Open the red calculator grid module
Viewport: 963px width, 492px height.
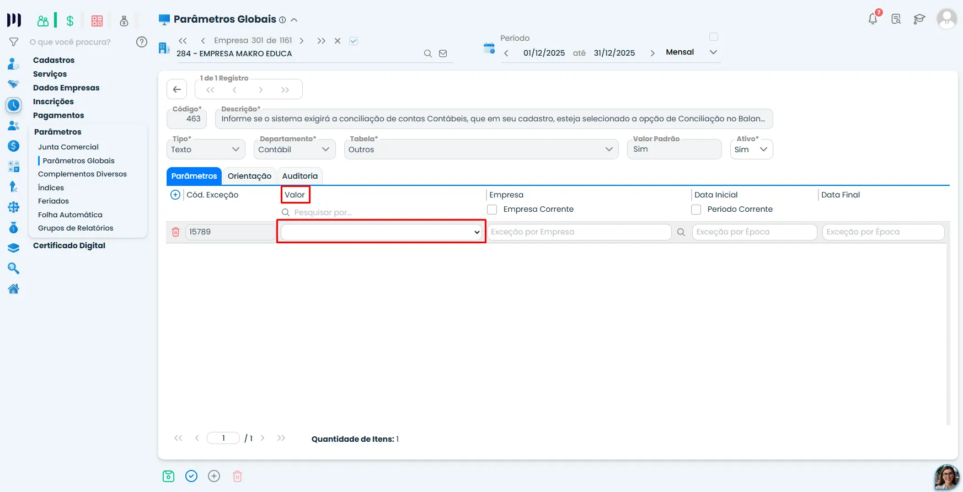click(97, 21)
